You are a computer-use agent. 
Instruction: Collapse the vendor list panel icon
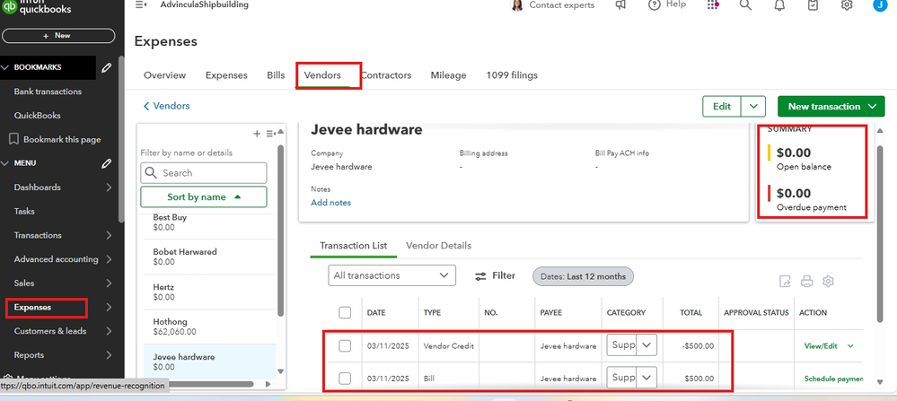270,134
